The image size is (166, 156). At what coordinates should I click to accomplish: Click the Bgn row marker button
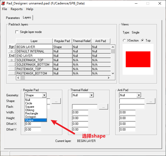tap(12, 47)
